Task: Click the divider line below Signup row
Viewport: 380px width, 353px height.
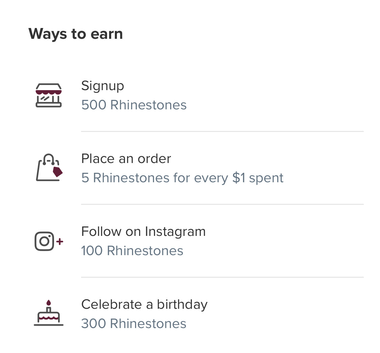Action: [222, 131]
